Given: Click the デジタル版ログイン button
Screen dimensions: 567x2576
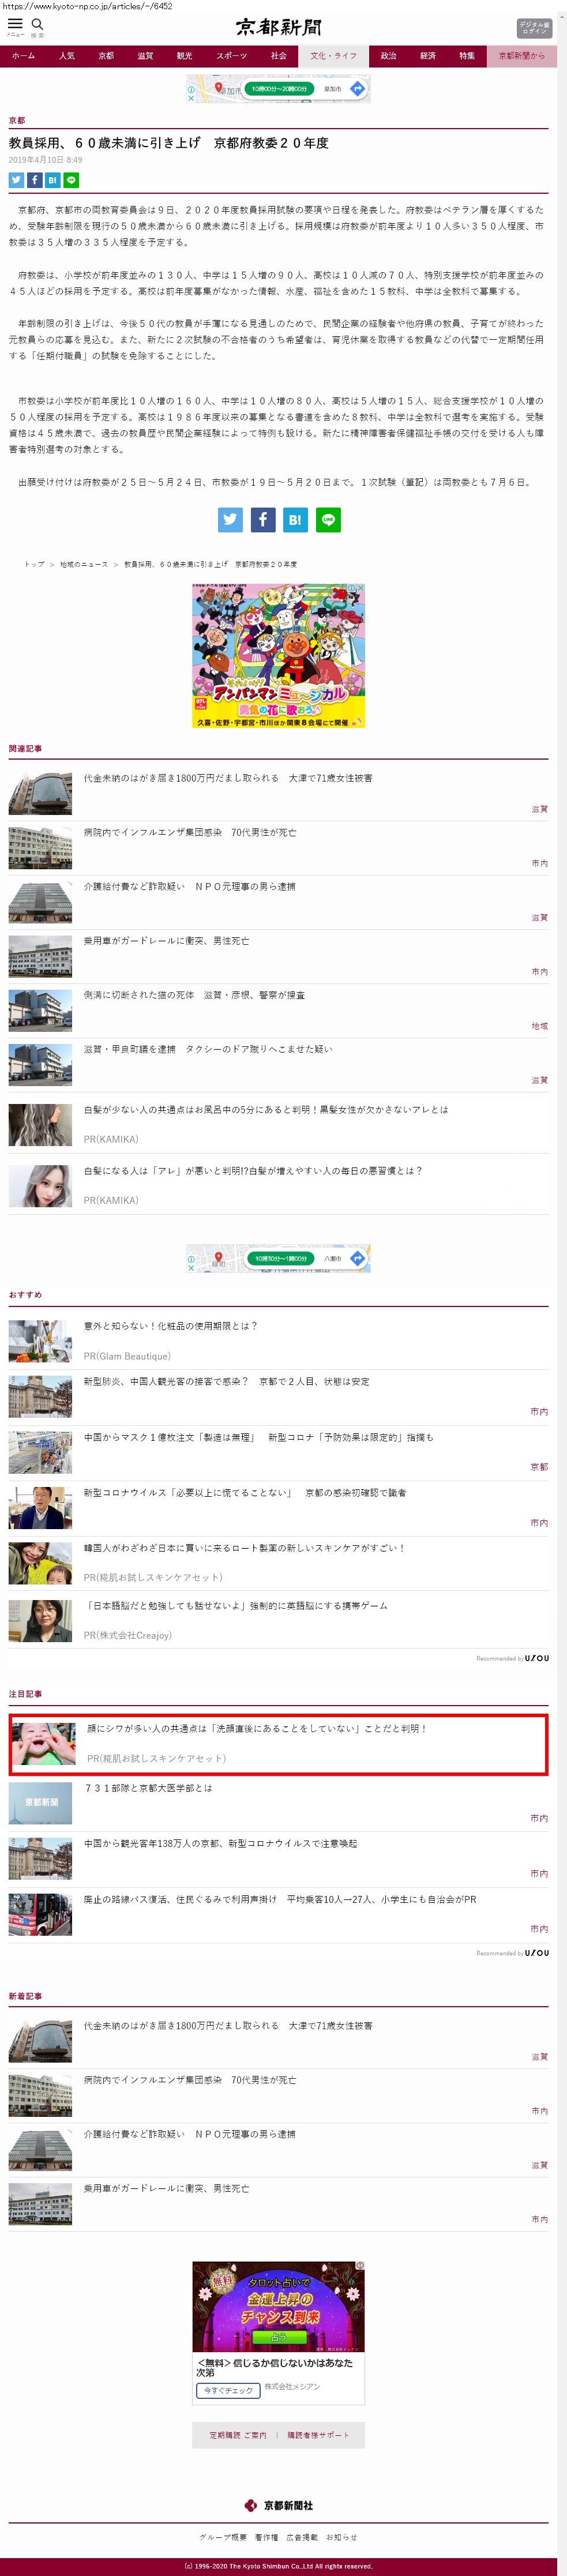Looking at the screenshot, I should pos(533,28).
